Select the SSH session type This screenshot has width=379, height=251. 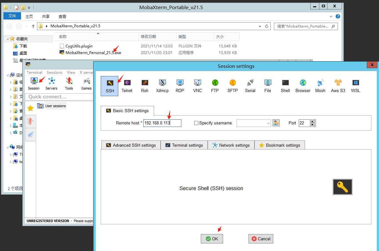point(109,86)
